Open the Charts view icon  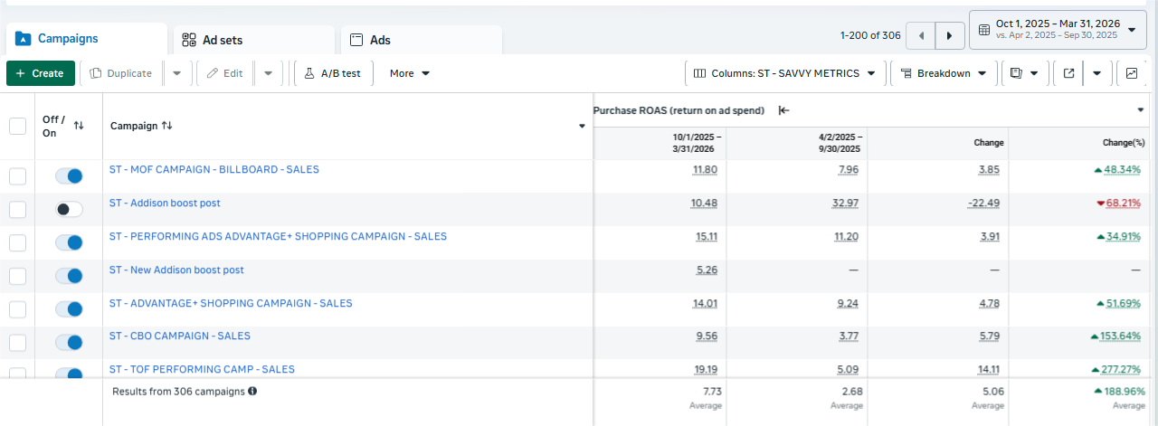(x=1132, y=73)
